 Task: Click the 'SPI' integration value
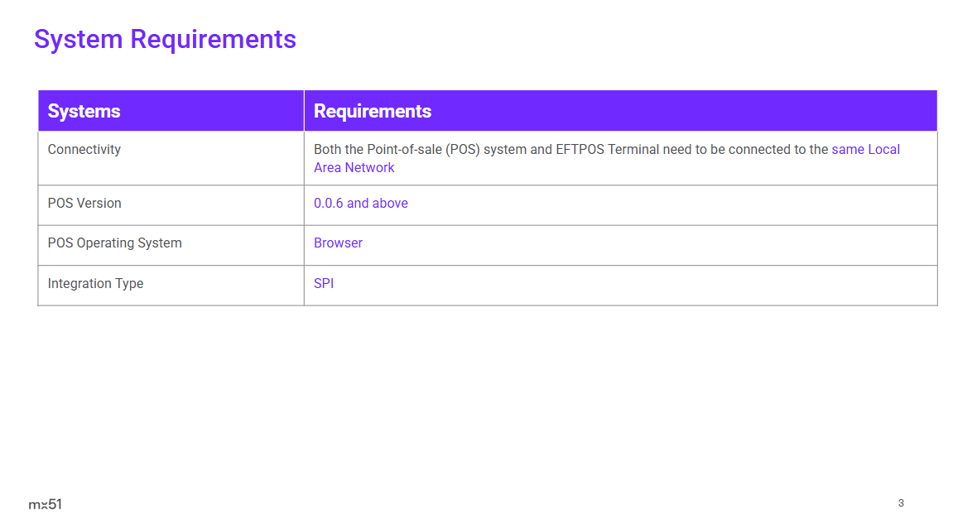(324, 284)
